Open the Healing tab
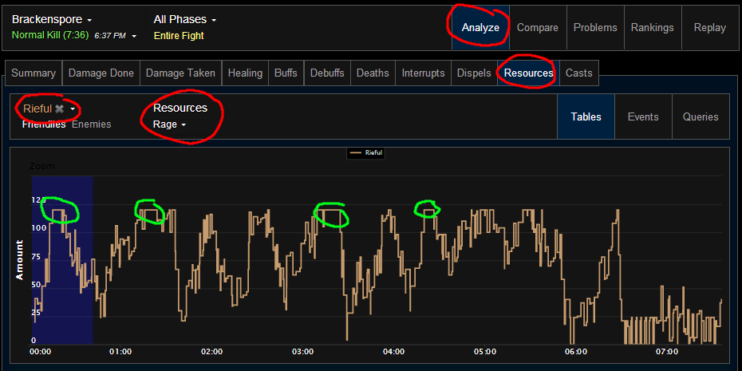Screen dimensions: 742x371 tap(245, 73)
